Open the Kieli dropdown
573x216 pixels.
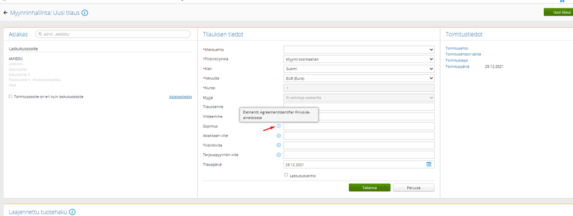[359, 69]
